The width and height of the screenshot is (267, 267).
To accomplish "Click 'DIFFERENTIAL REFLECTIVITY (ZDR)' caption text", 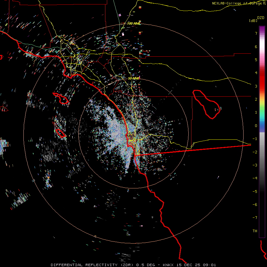I will pos(93,265).
